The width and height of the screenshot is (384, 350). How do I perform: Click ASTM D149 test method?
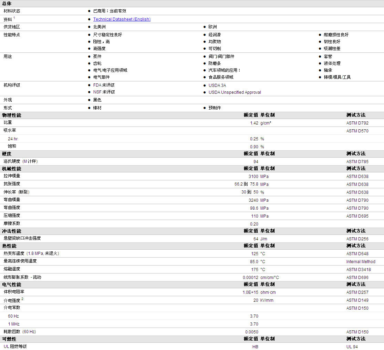[357, 300]
